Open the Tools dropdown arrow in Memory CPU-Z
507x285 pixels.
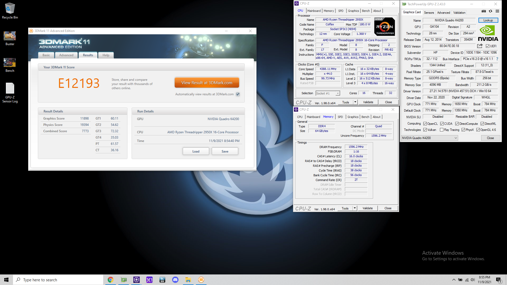click(x=355, y=208)
